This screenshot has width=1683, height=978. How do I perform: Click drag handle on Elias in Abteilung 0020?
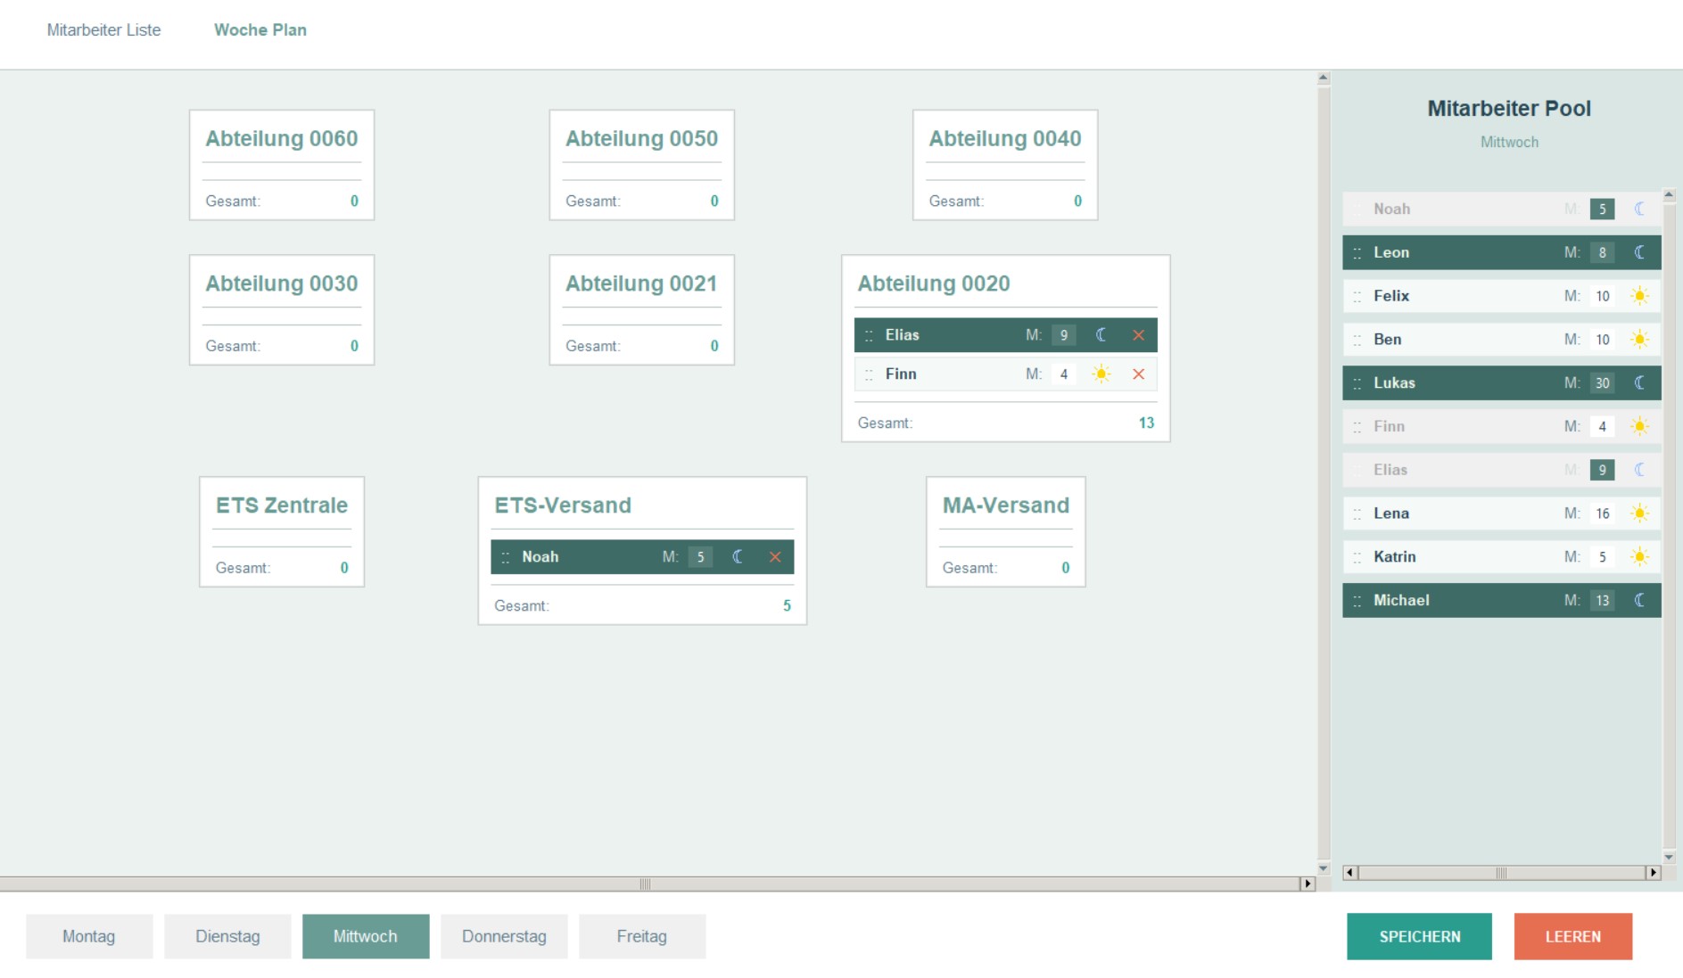869,336
